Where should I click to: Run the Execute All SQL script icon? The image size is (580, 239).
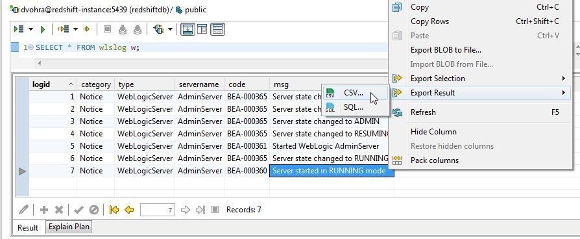19,29
